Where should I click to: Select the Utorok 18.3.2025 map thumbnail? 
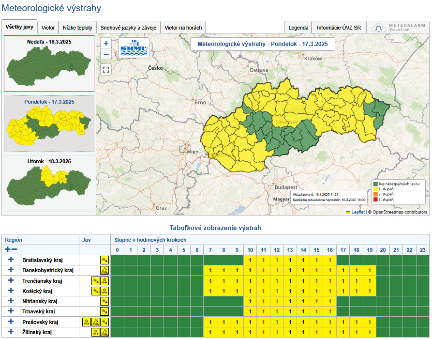pos(49,184)
